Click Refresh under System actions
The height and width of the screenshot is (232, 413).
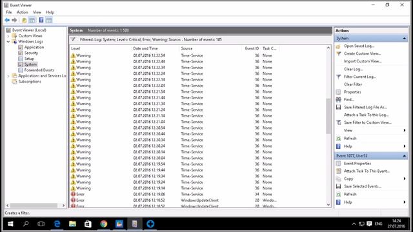350,139
